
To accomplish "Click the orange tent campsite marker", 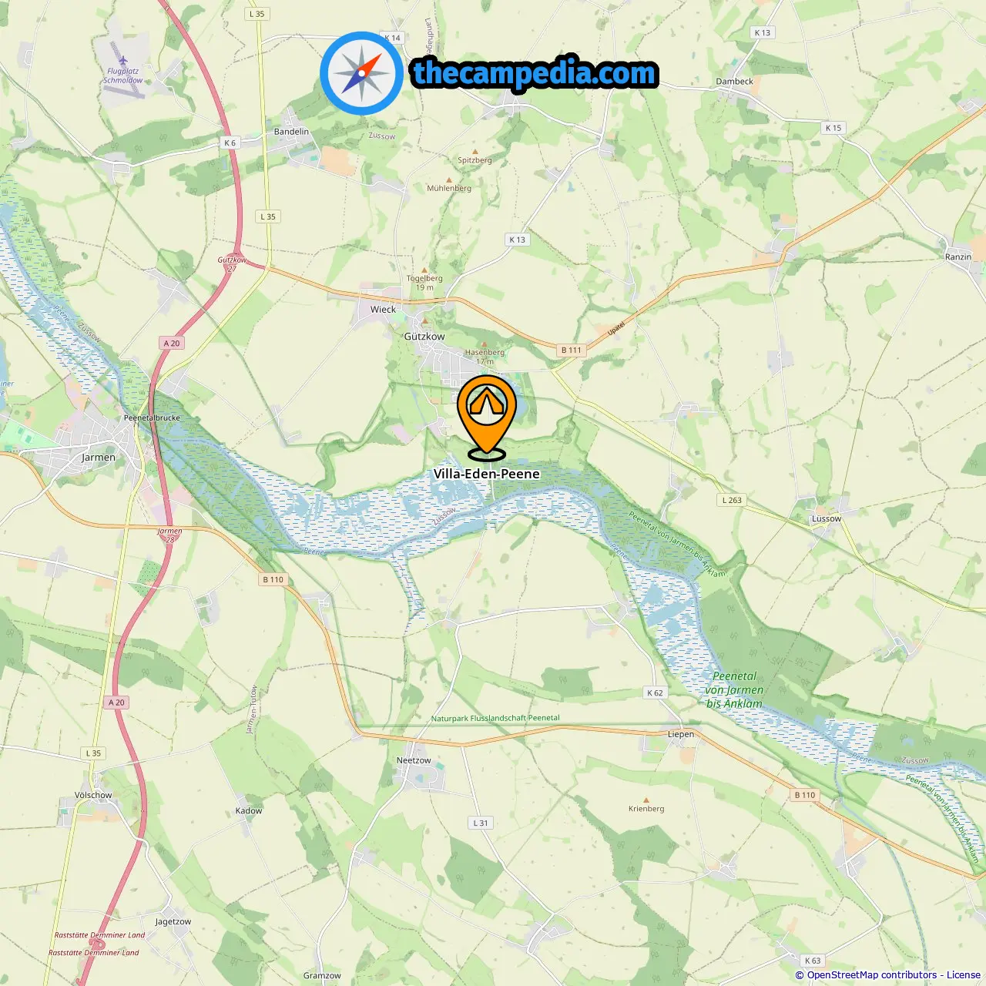I will 487,416.
